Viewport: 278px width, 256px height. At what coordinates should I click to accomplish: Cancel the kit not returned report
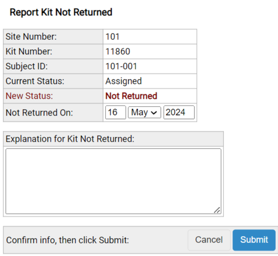tap(209, 240)
